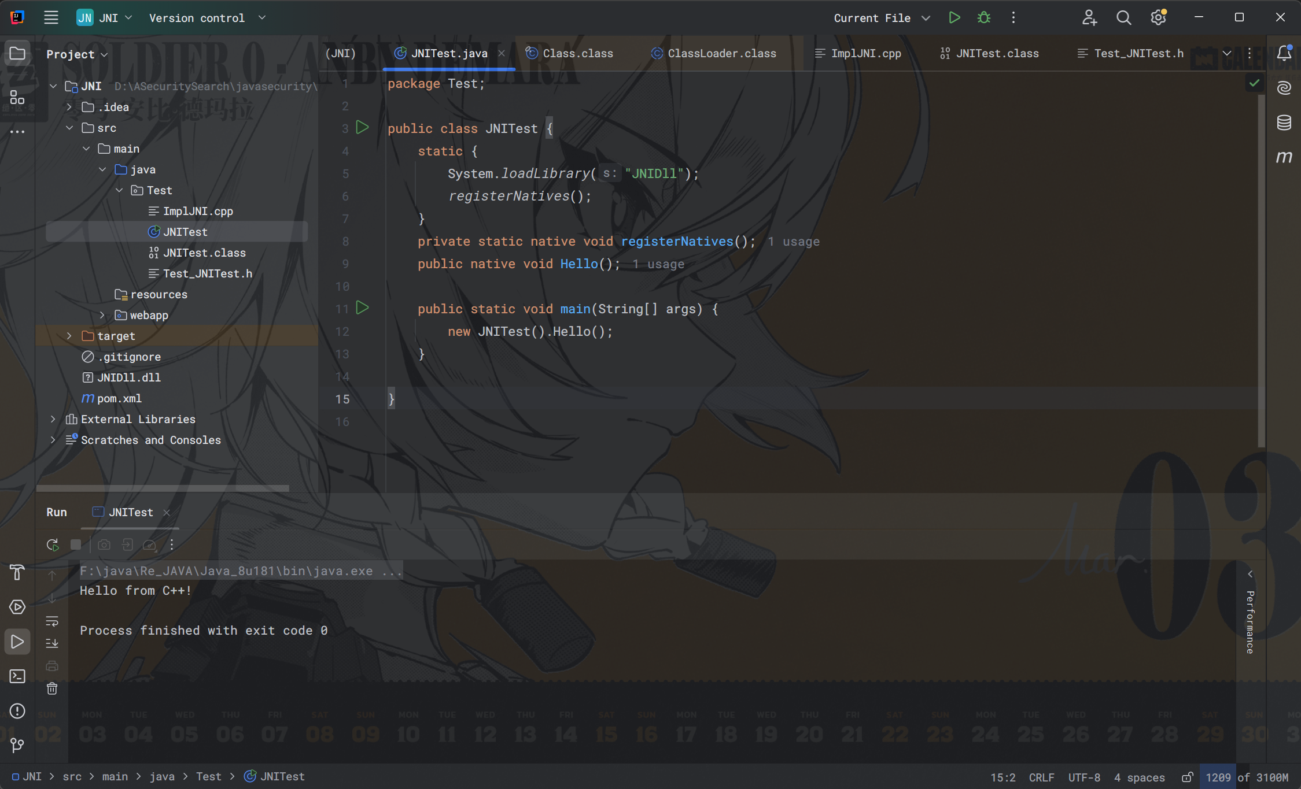Open the AI Assistant spiral icon
This screenshot has width=1301, height=789.
(x=1284, y=88)
